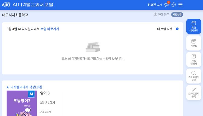Click the 수업 바로가기 heading text
The image size is (203, 116).
tap(50, 29)
